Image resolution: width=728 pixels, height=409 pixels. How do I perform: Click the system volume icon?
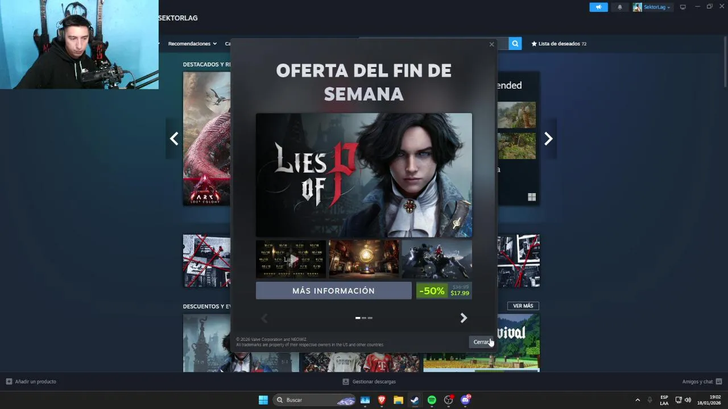coord(688,400)
